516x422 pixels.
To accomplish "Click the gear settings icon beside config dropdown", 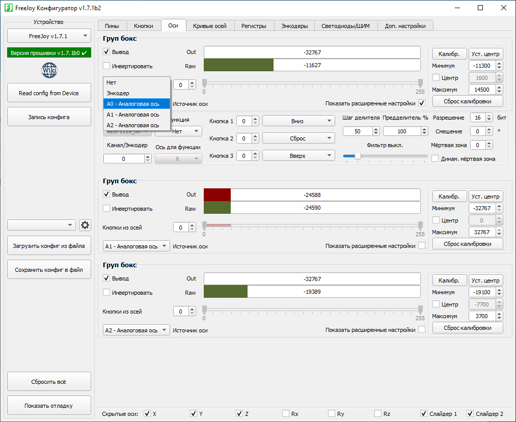I will [x=85, y=225].
